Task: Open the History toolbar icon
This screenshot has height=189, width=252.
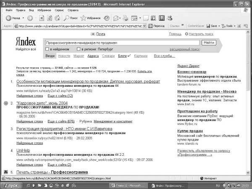Action: [106, 18]
